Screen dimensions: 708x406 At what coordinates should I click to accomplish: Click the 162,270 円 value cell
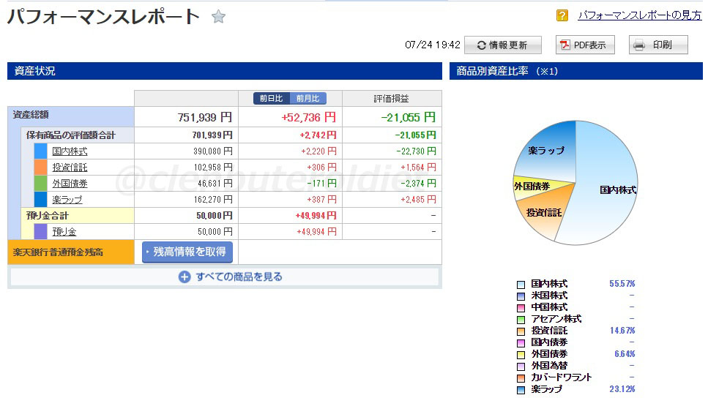[213, 200]
